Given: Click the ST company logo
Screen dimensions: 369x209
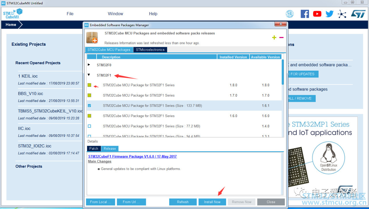Looking at the screenshot, I should tap(358, 14).
